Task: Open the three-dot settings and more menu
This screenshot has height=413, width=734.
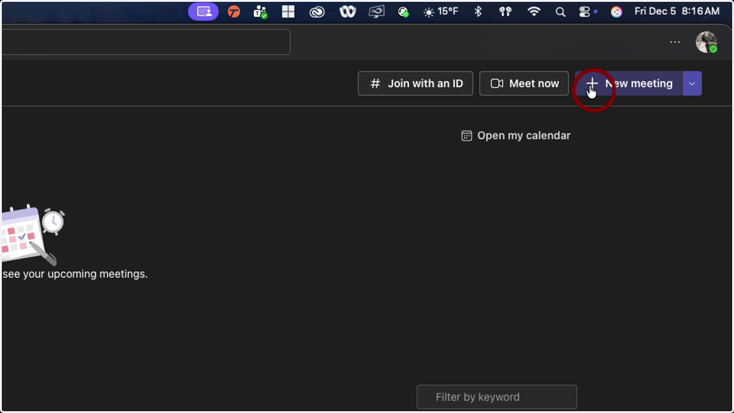Action: (675, 42)
